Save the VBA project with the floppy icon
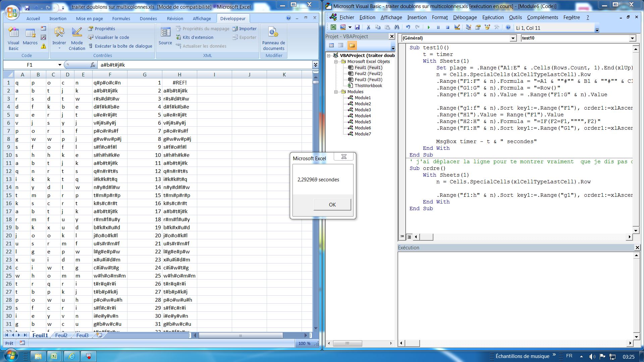 tap(357, 27)
